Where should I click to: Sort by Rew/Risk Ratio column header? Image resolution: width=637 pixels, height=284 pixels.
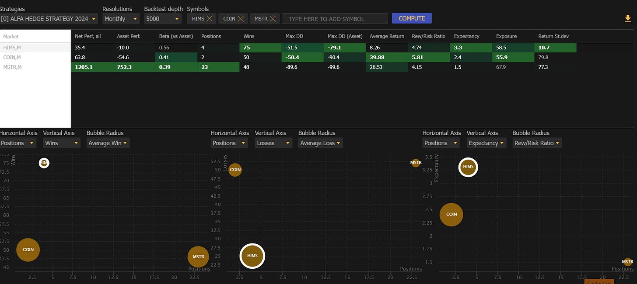pos(428,36)
